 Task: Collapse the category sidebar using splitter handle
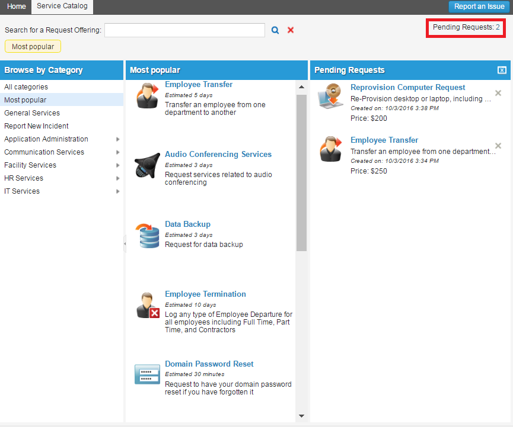(125, 243)
